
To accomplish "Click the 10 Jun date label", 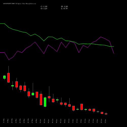I will tap(69, 121).
